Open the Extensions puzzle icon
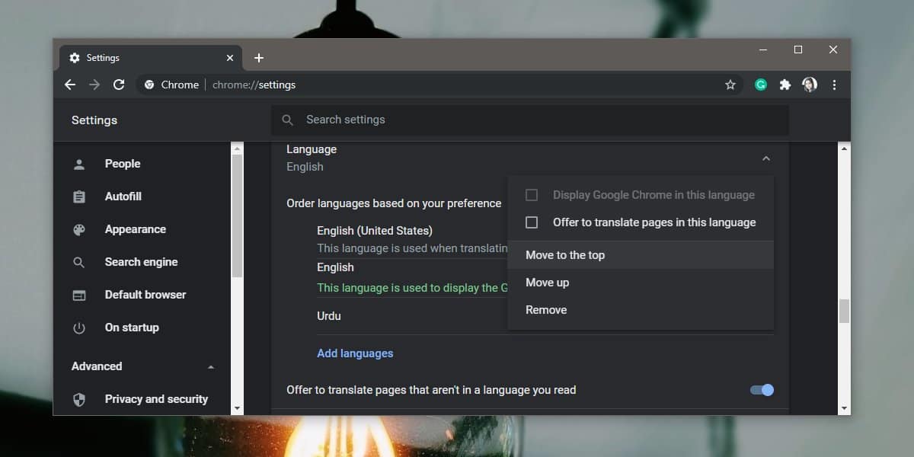This screenshot has height=457, width=914. (785, 85)
